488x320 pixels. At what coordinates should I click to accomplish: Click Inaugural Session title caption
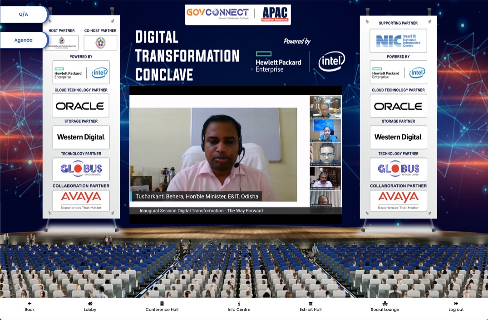[201, 211]
